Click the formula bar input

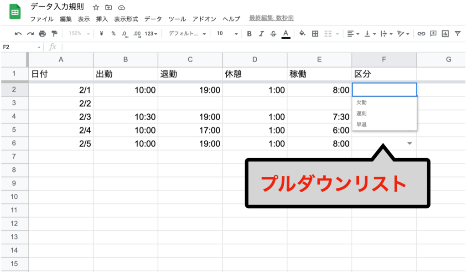tap(264, 47)
